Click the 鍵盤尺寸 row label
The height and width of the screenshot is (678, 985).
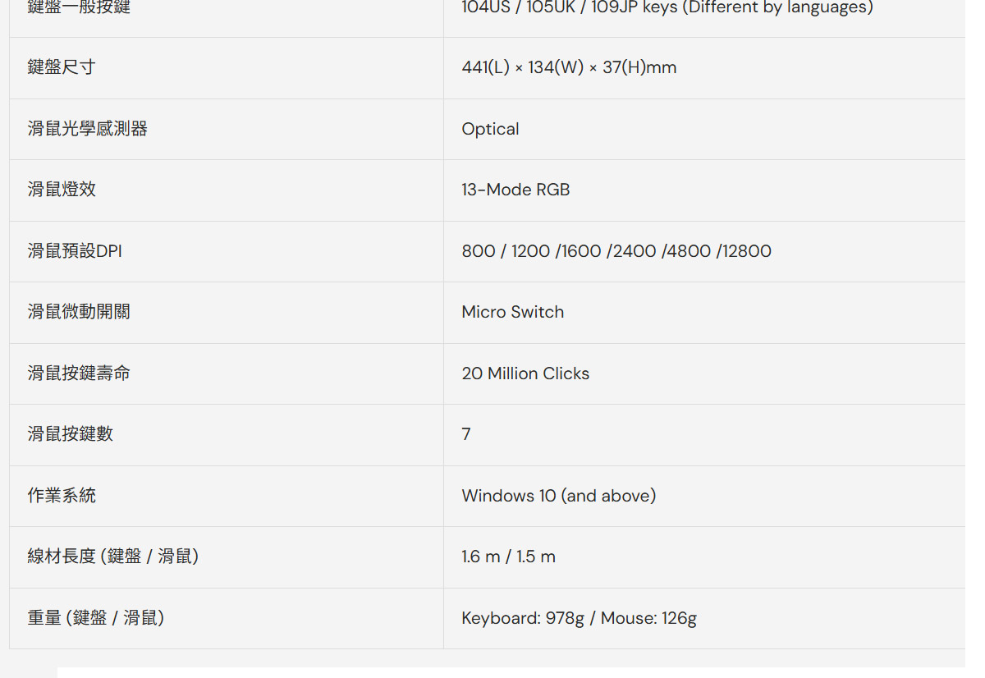[x=62, y=67]
